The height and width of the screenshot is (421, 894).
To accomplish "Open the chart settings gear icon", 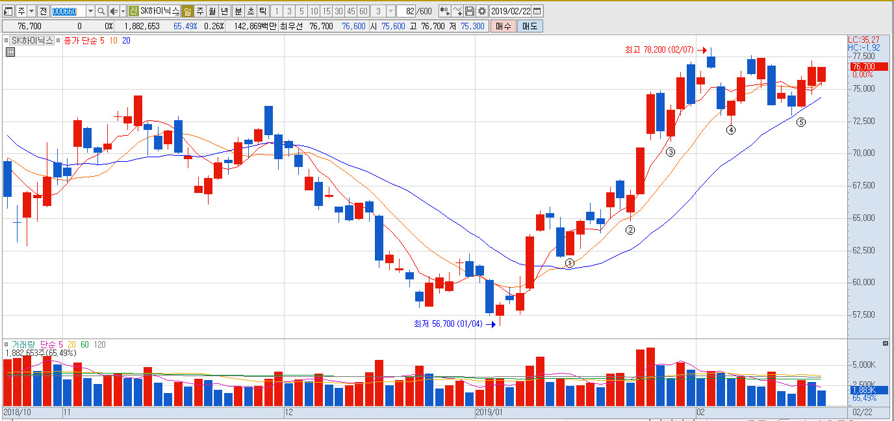I will 481,11.
